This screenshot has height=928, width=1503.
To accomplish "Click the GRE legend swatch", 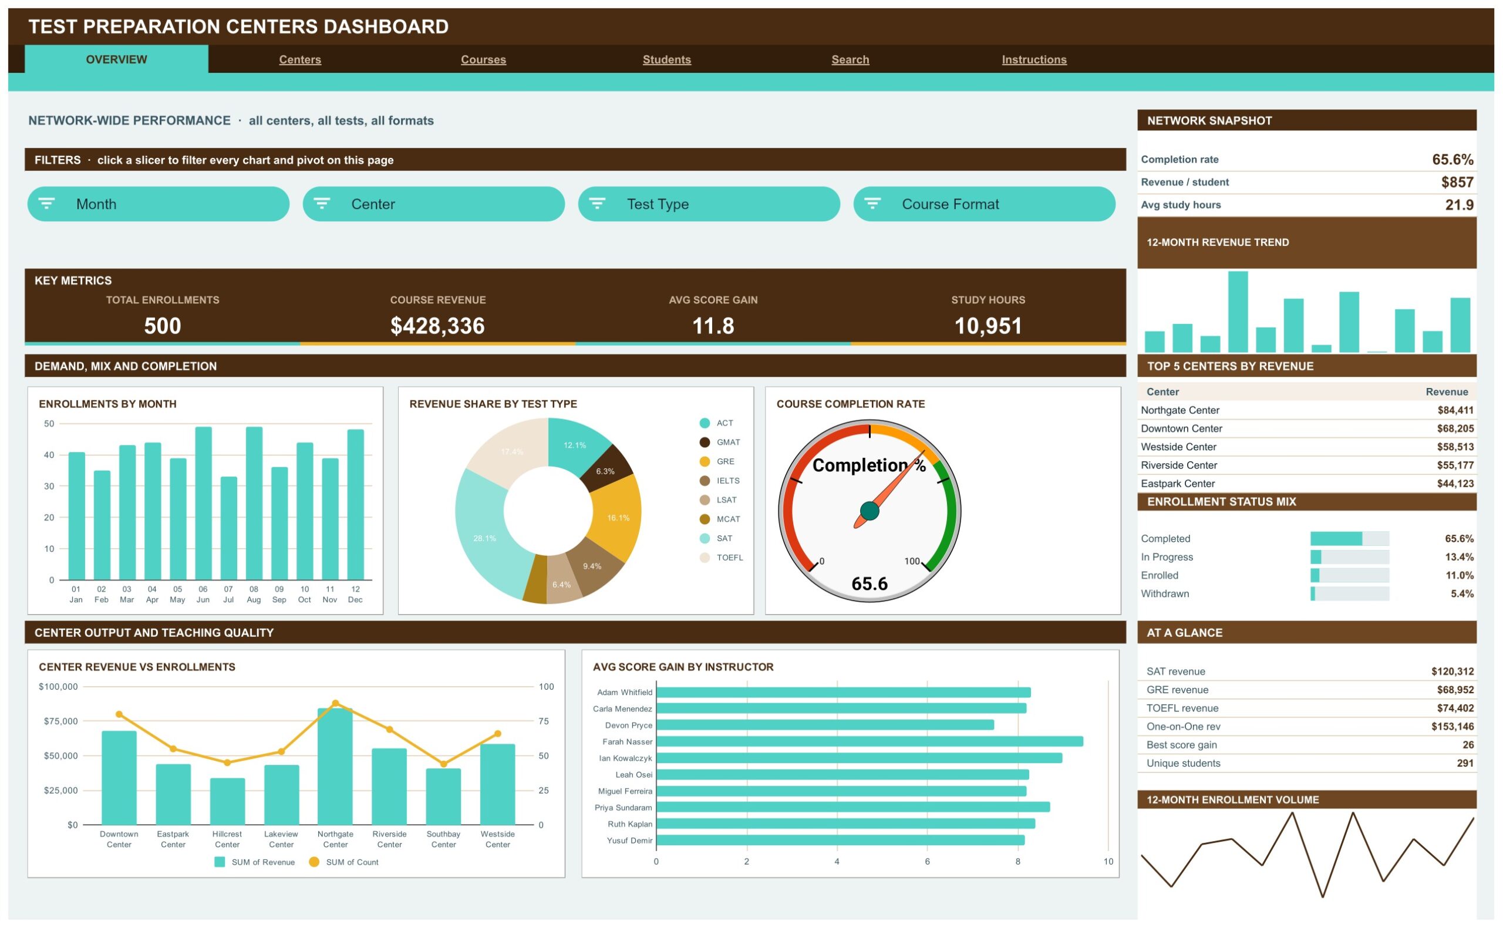I will [x=705, y=461].
